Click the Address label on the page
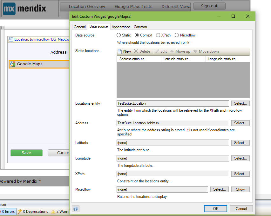This screenshot has height=216, width=271. click(x=58, y=52)
